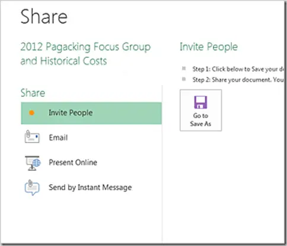Select Send by Instant Message
The width and height of the screenshot is (287, 246).
(91, 187)
